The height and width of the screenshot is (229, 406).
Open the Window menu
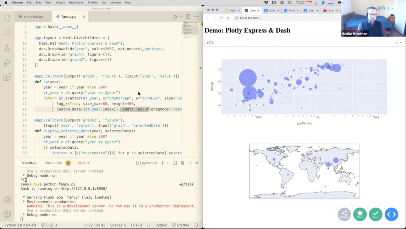(x=116, y=2)
